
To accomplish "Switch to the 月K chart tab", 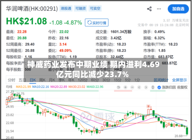I will [52, 80].
